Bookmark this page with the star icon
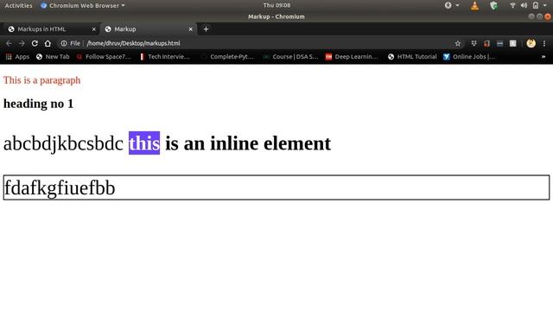The image size is (553, 311). (x=458, y=43)
